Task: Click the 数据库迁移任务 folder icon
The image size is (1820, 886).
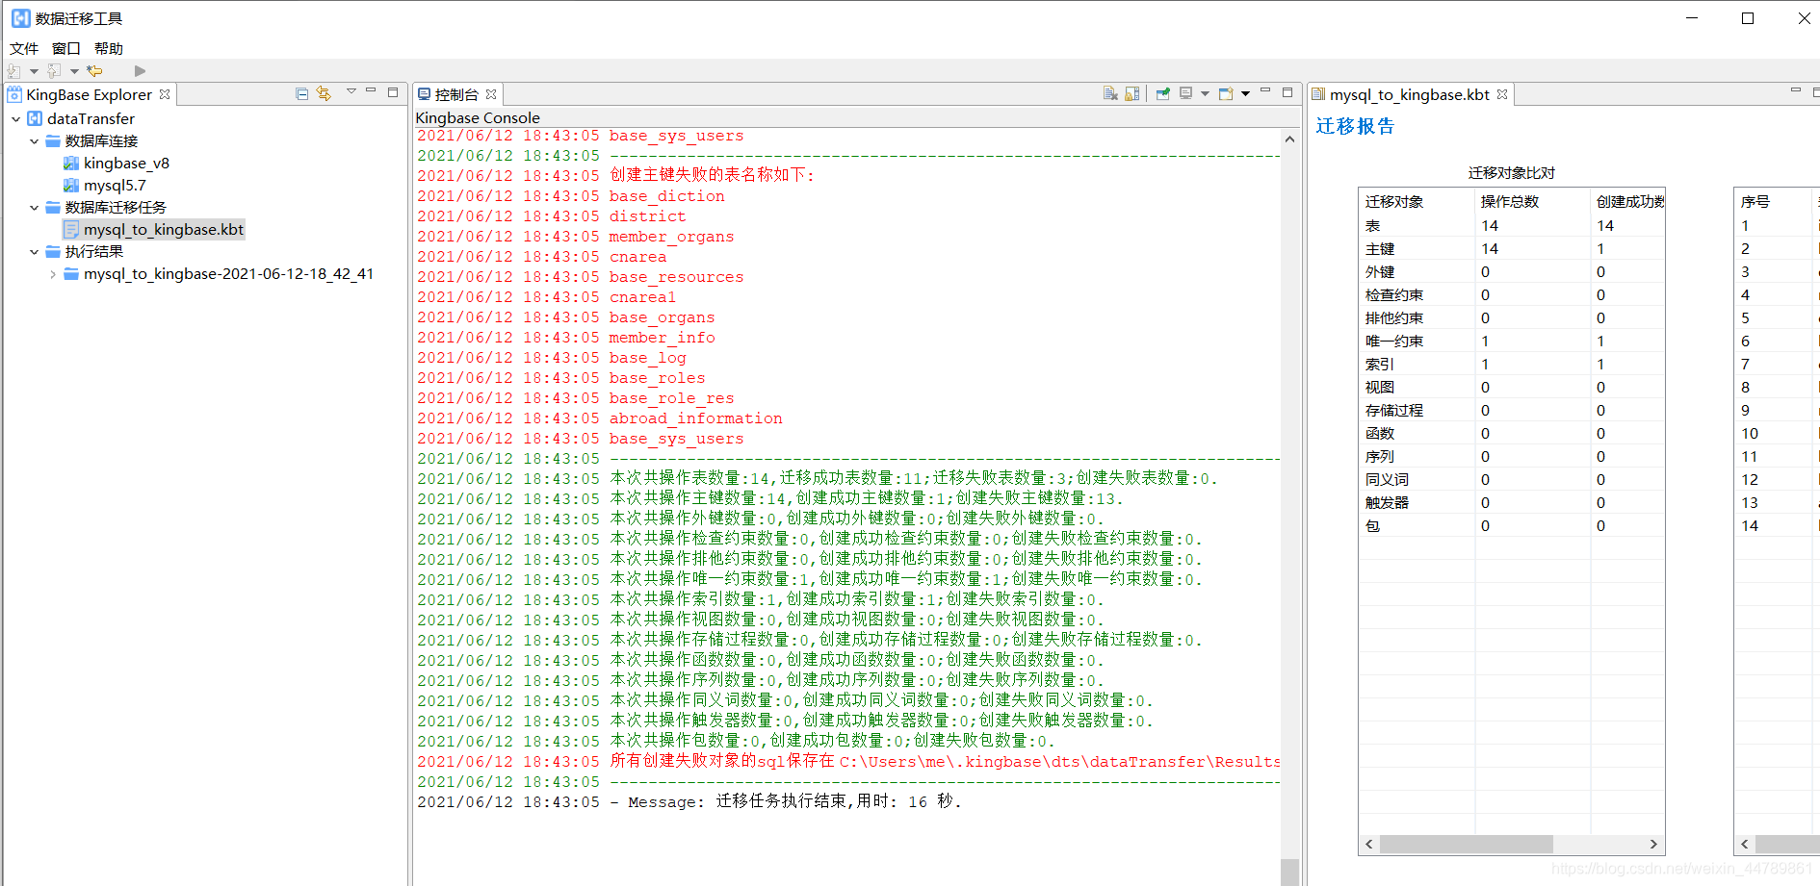Action: 53,208
